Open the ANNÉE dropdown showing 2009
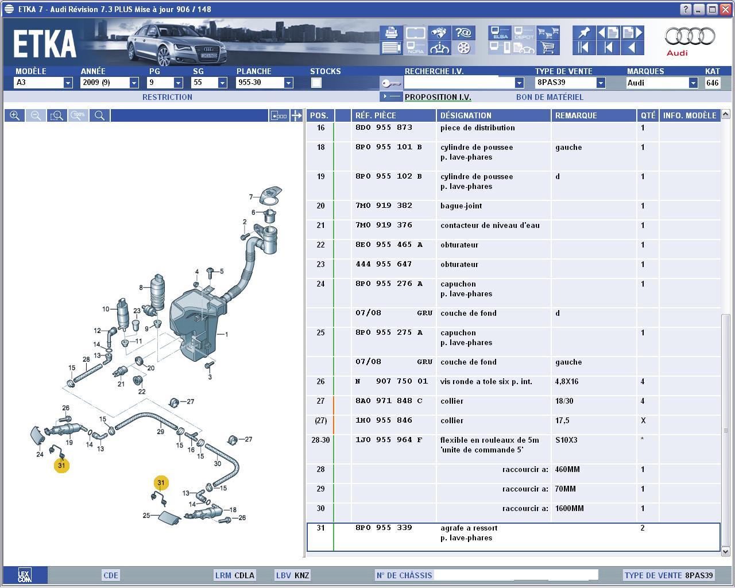 pos(134,83)
